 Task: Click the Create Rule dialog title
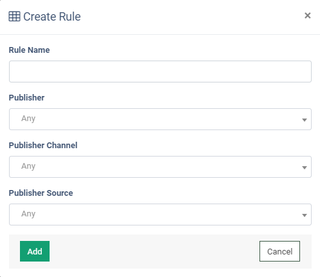[x=52, y=17]
